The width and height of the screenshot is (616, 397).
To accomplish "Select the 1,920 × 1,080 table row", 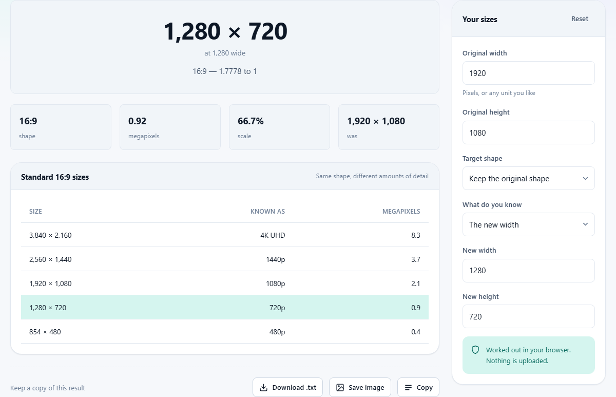I will [225, 283].
